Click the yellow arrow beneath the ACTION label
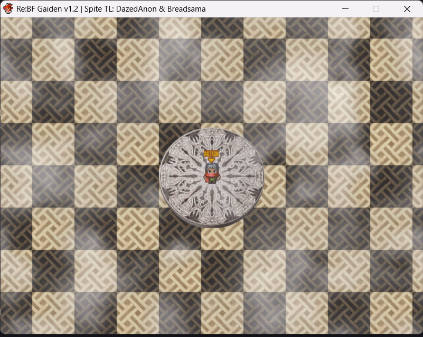This screenshot has height=337, width=423. [x=211, y=159]
